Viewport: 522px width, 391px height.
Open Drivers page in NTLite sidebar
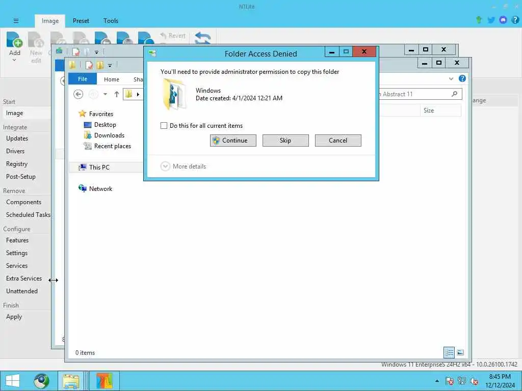click(x=15, y=151)
